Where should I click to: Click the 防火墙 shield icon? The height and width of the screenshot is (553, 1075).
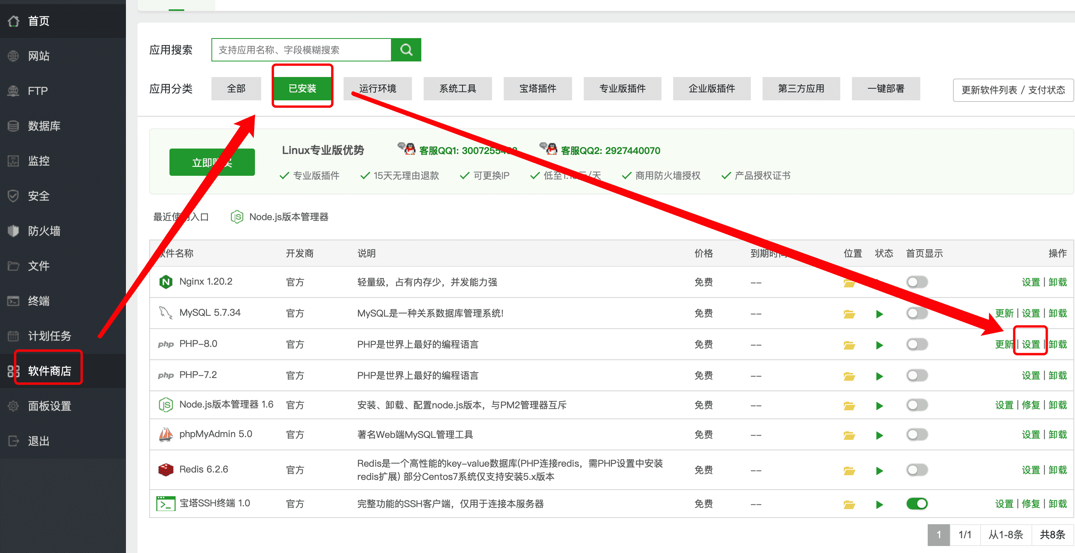click(x=13, y=231)
